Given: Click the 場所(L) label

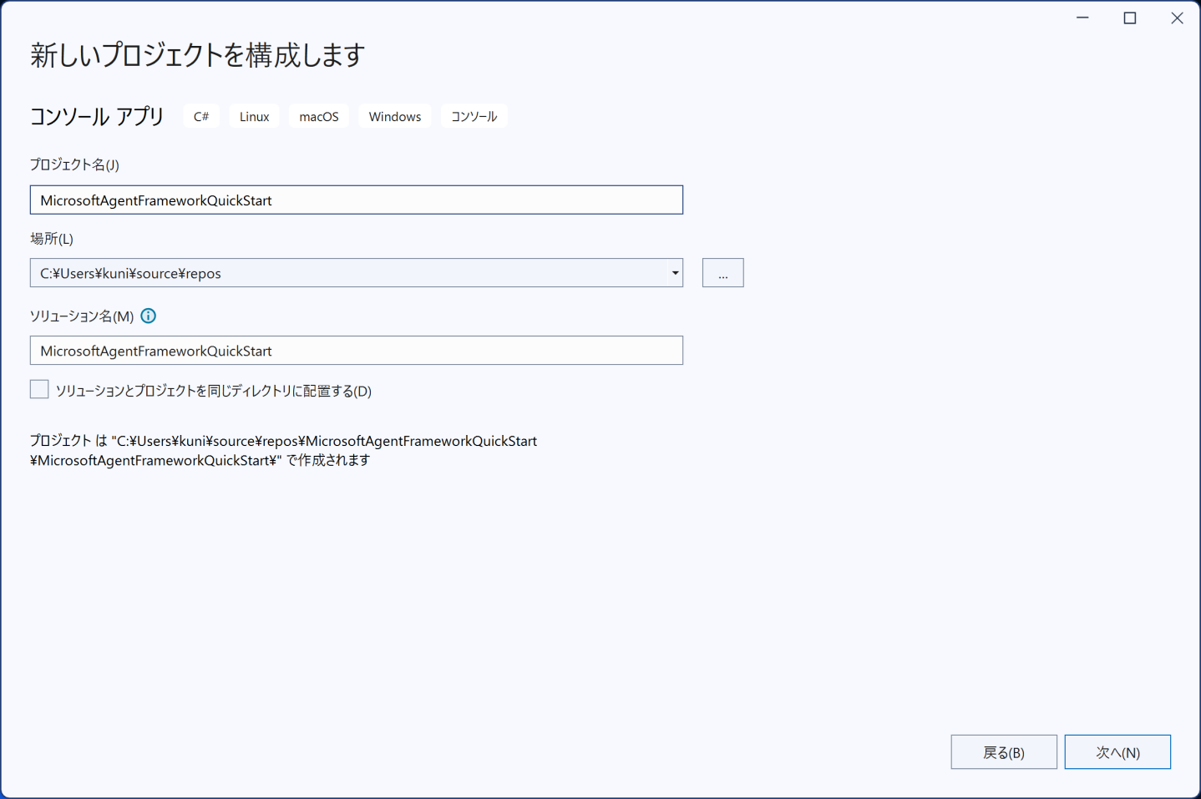Looking at the screenshot, I should tap(52, 239).
